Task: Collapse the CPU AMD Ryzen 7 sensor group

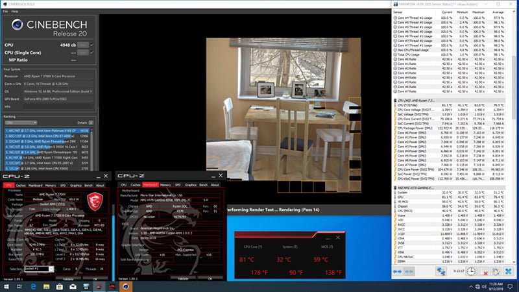Action: pyautogui.click(x=395, y=101)
